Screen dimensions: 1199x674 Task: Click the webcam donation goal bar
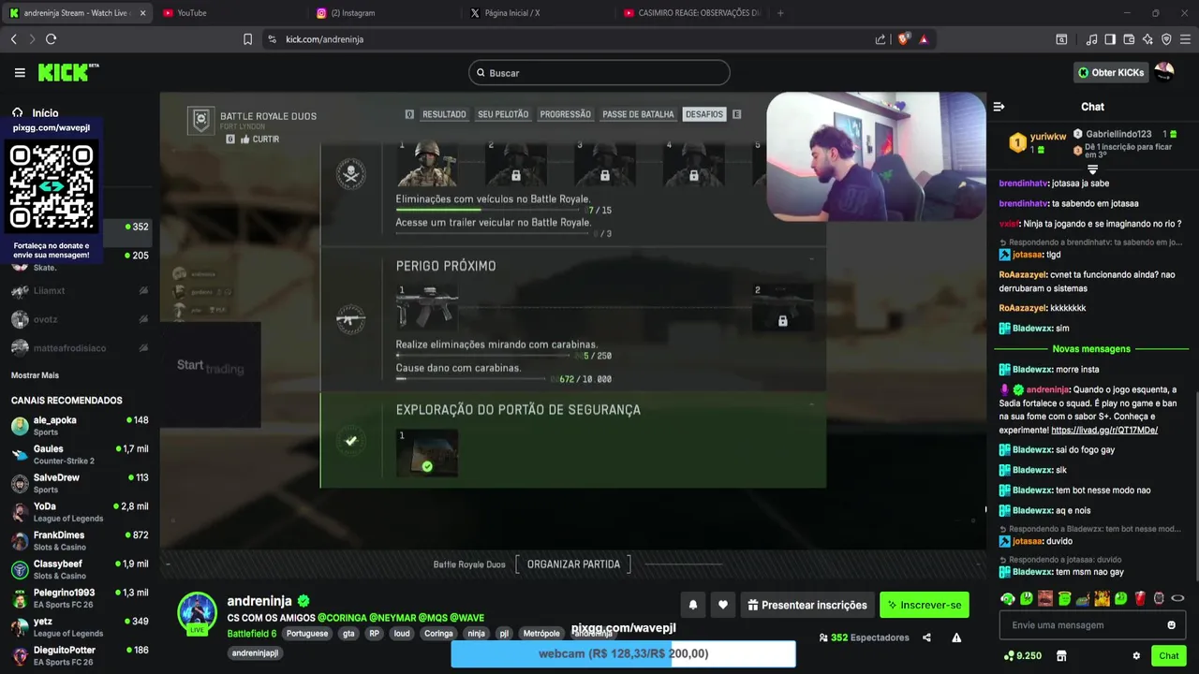623,653
